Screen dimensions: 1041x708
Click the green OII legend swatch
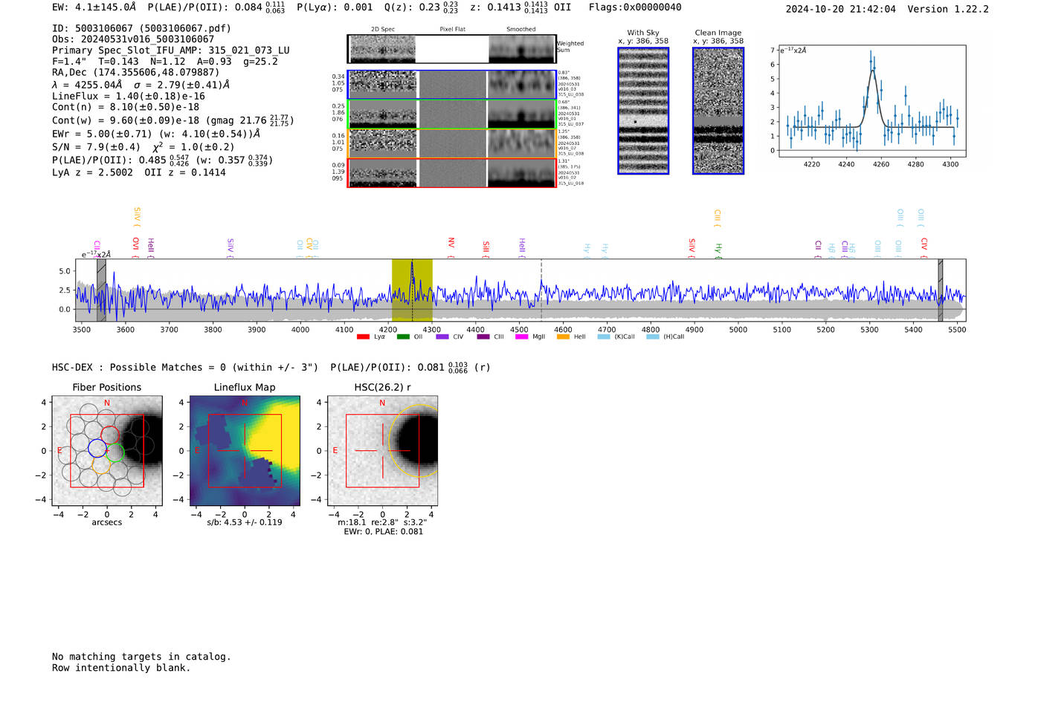[403, 337]
